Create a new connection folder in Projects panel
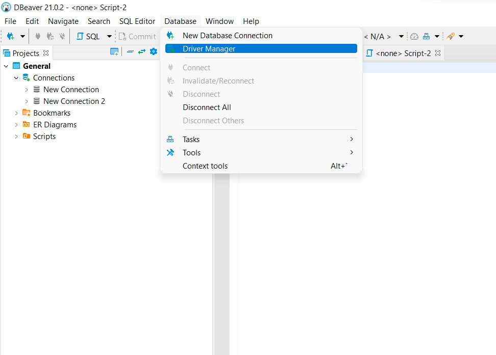Viewport: 496px width, 355px height. (114, 52)
